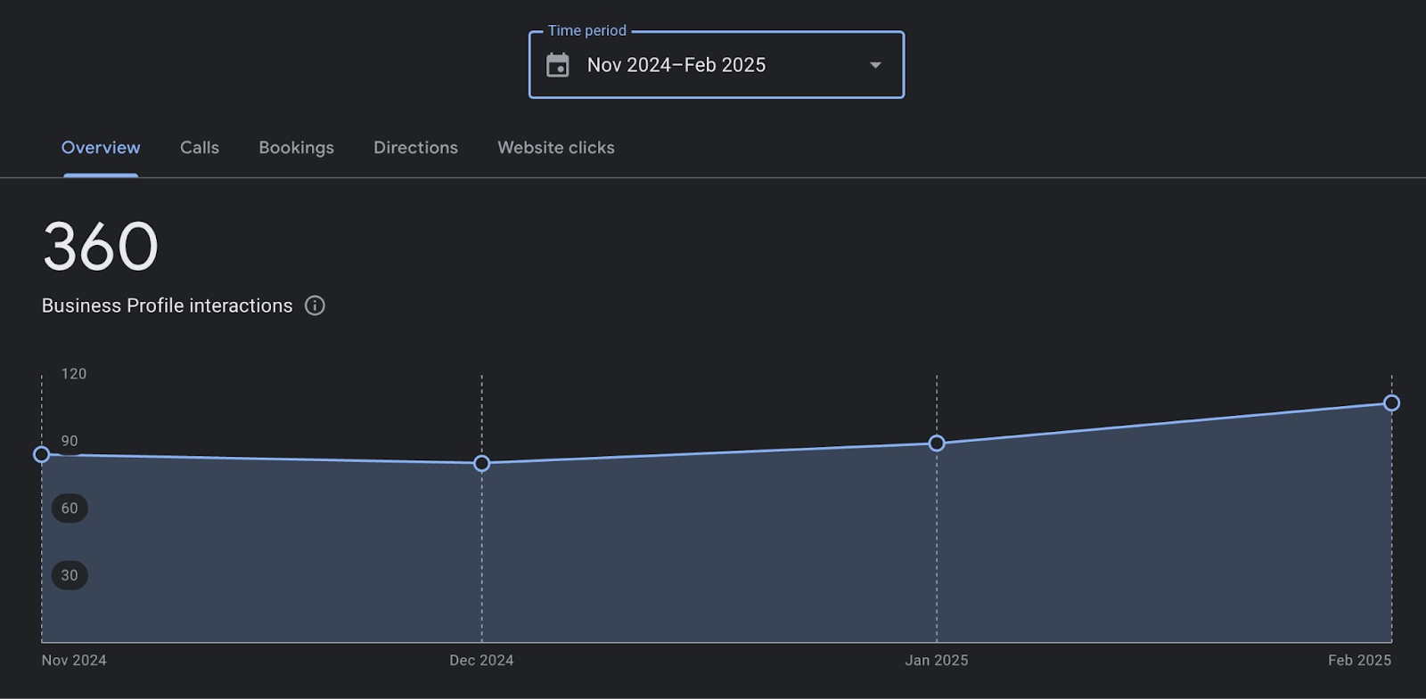The image size is (1426, 699).
Task: Switch to the Calls tab
Action: tap(200, 148)
